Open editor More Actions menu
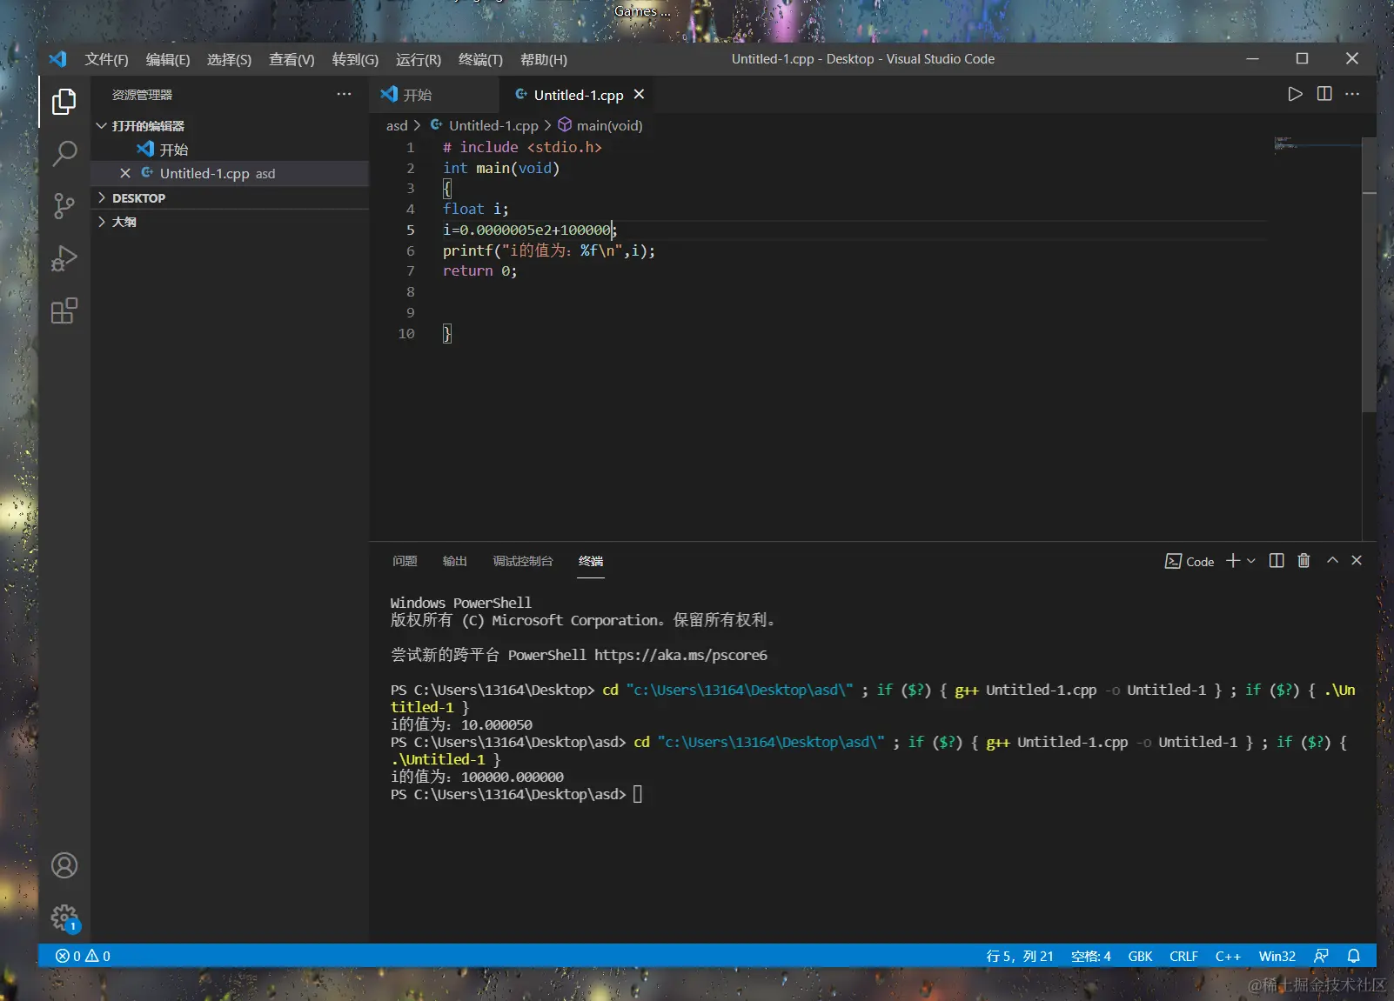This screenshot has width=1394, height=1001. (1352, 94)
